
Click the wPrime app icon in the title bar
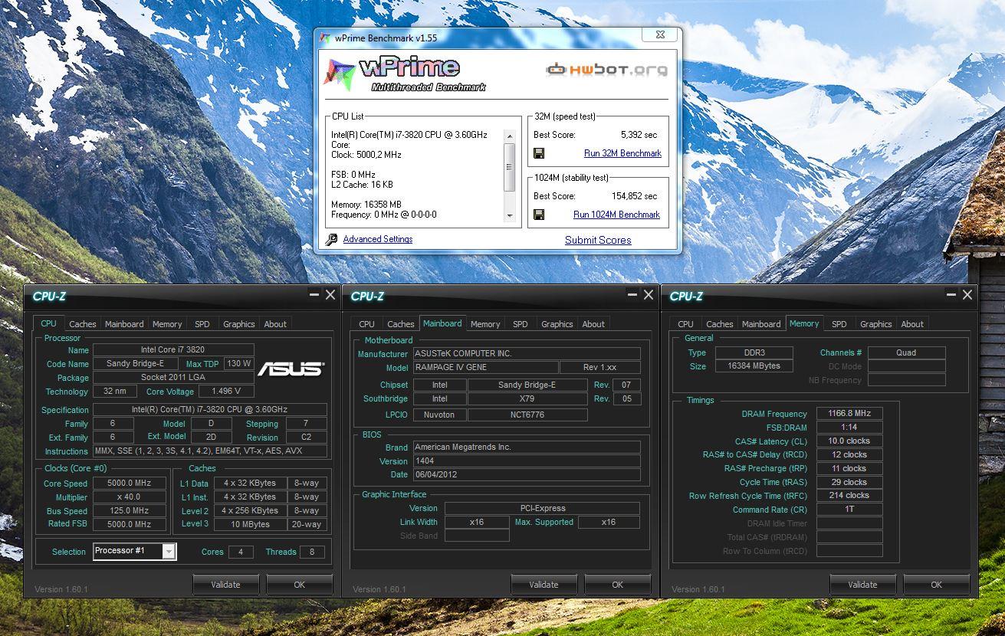point(325,38)
